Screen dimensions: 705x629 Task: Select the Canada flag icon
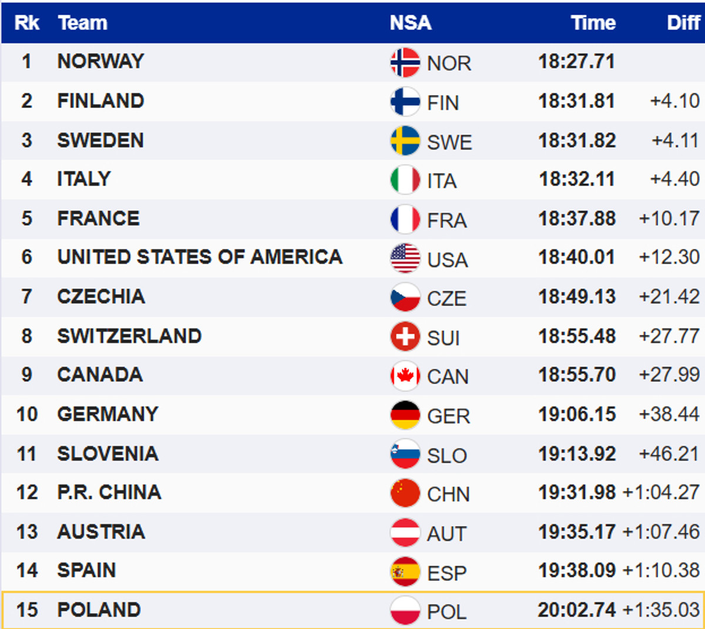click(405, 376)
